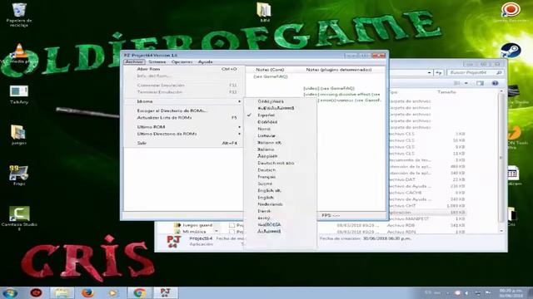This screenshot has width=533, height=299.
Task: Open the Opciones menu in Project64
Action: [182, 62]
